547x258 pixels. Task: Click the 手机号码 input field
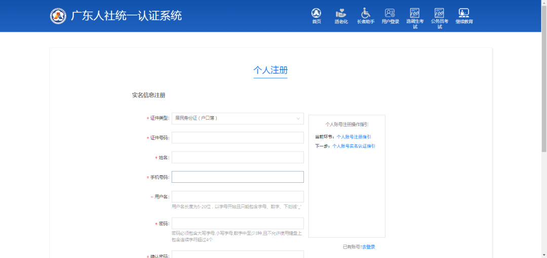tap(238, 177)
